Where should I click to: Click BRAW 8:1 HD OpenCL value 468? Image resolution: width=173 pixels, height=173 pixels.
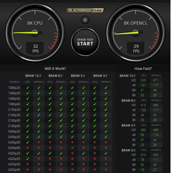pos(156,105)
